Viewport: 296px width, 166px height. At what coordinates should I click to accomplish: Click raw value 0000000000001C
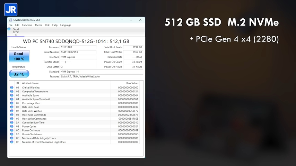128,123
